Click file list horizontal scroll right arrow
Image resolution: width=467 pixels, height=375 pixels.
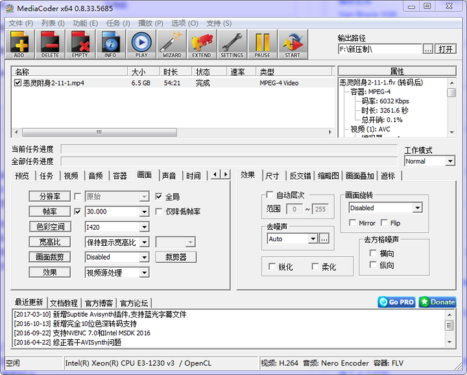(x=330, y=132)
